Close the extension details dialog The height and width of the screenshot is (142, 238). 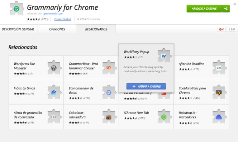click(235, 4)
